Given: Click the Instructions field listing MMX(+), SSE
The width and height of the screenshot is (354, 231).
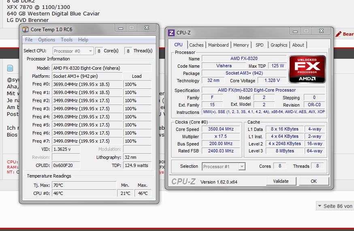Looking at the screenshot, I should click(x=264, y=112).
